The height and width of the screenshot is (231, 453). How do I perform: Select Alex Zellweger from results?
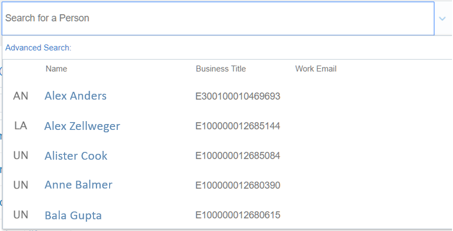click(82, 126)
